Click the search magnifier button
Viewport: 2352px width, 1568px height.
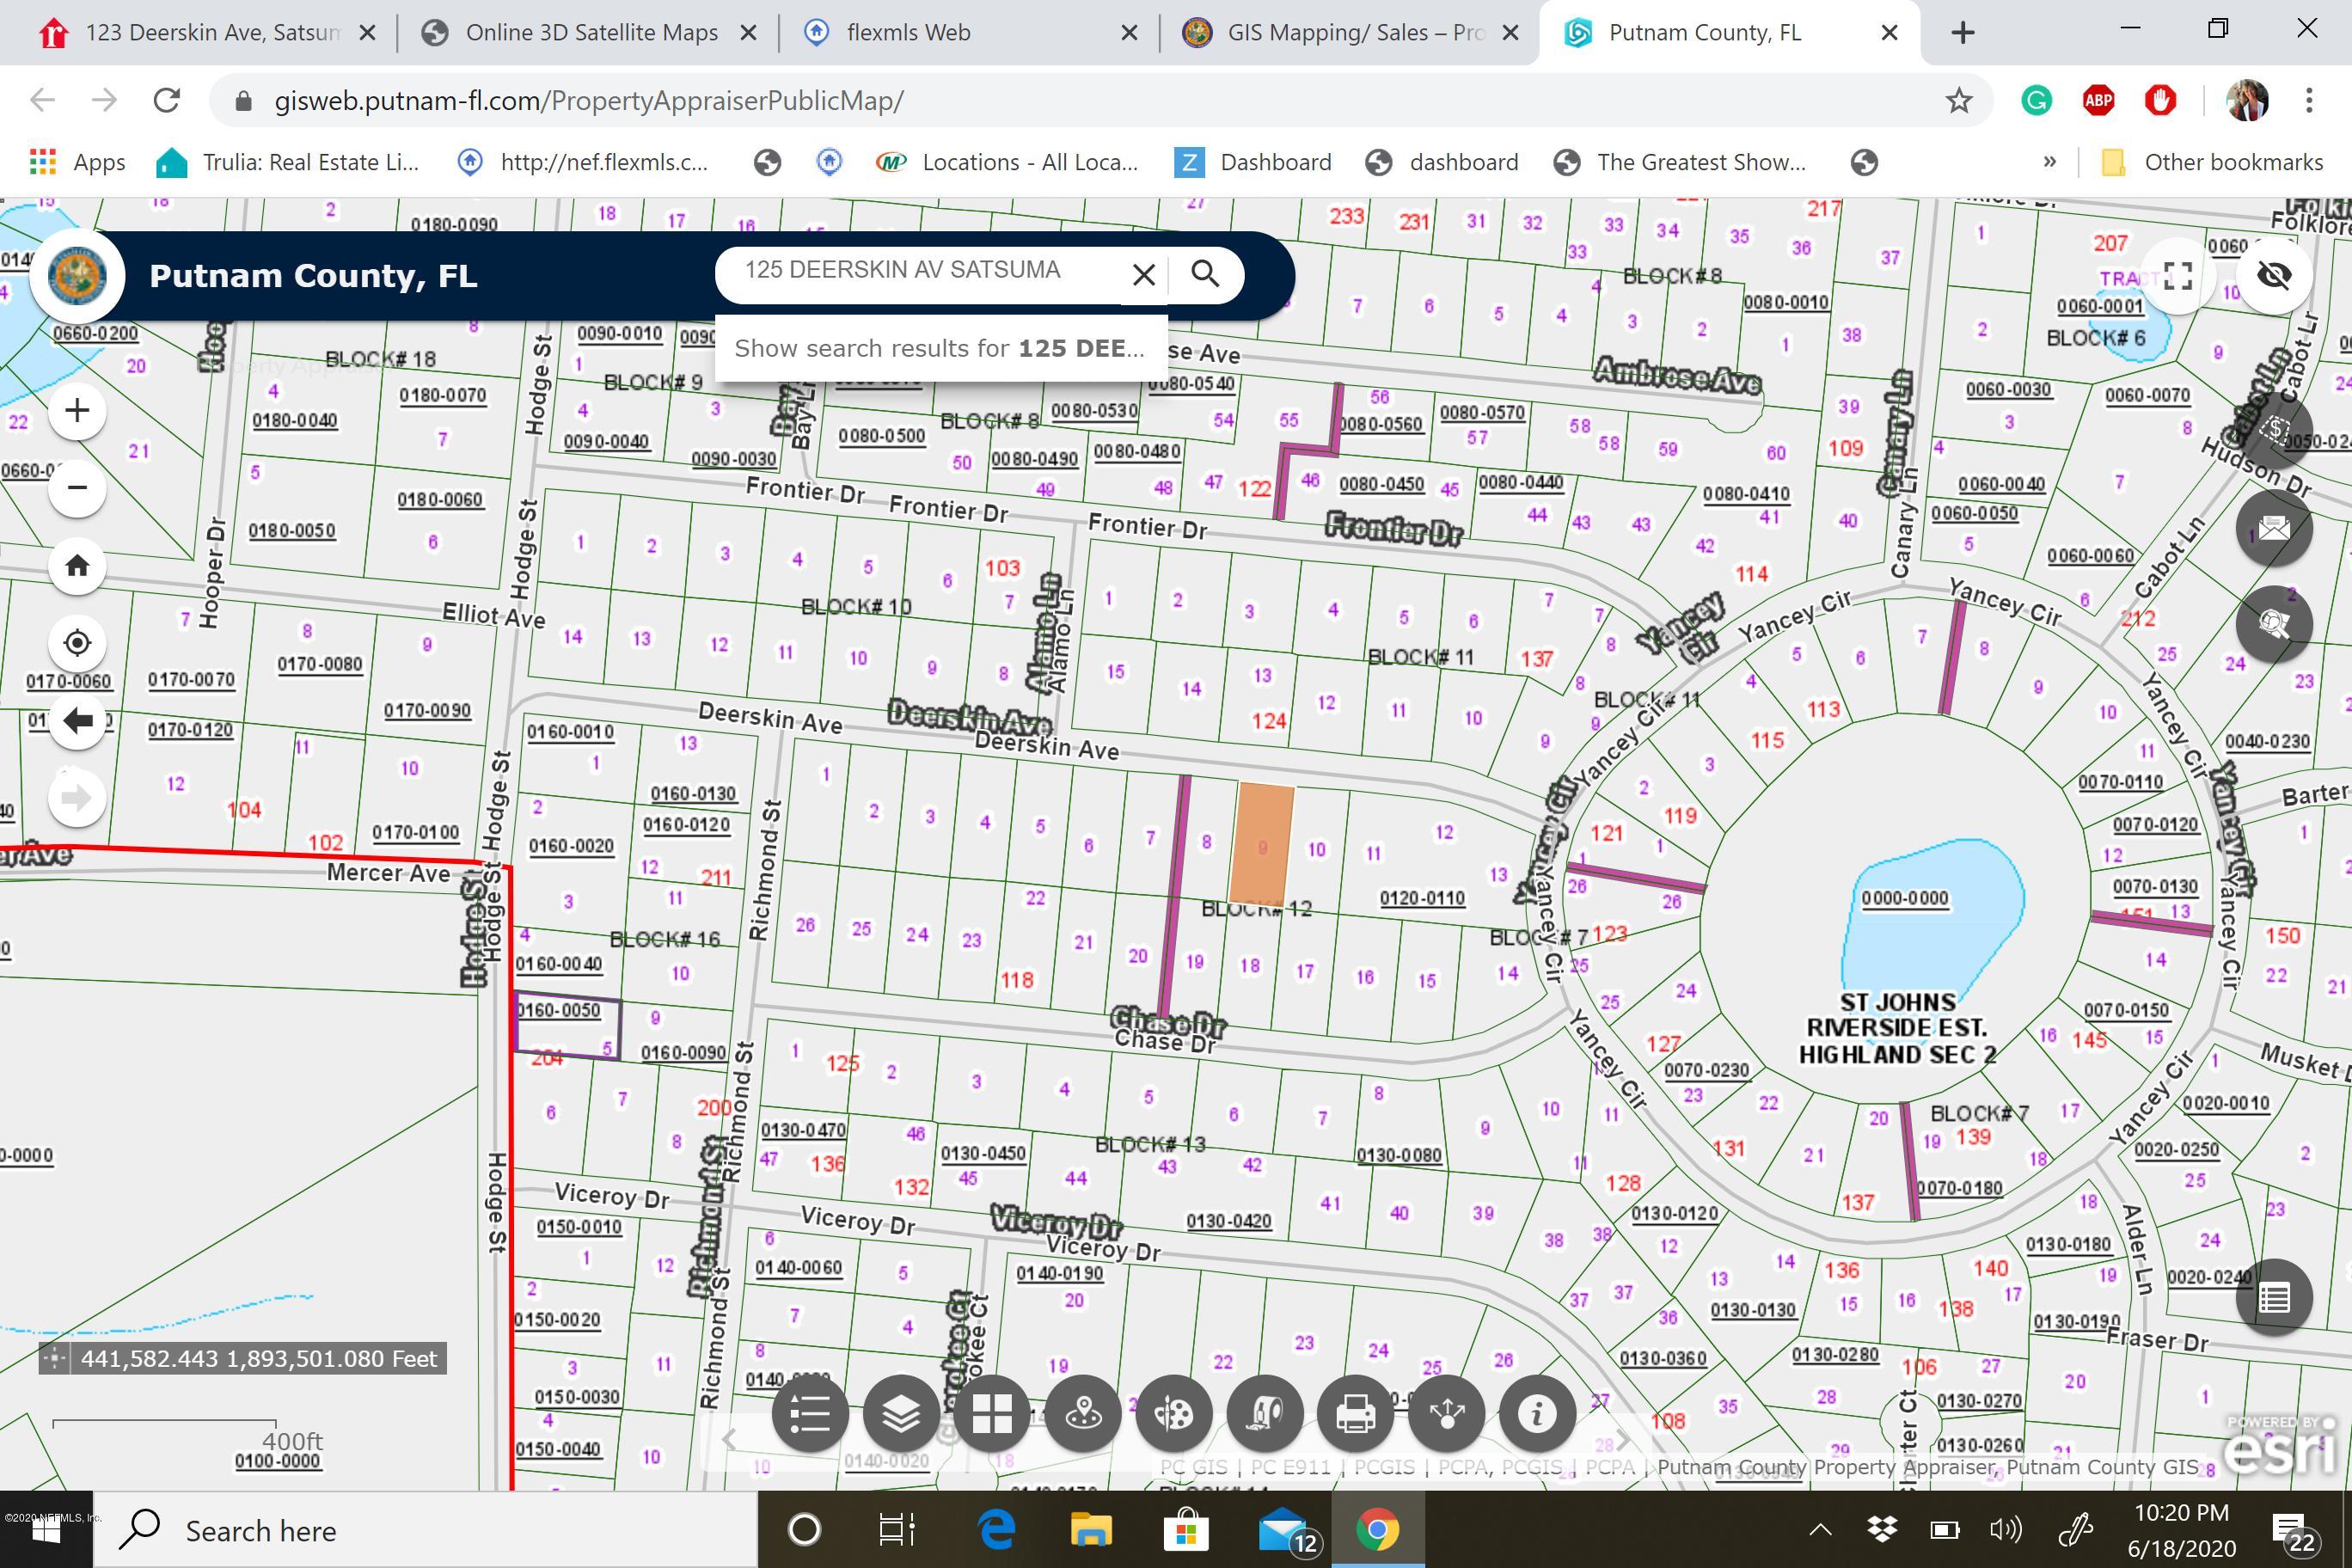tap(1205, 274)
